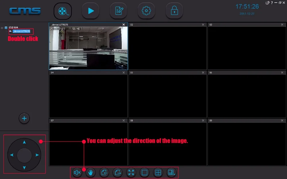Pan camera left with PTZ arrow
The height and width of the screenshot is (179, 287).
(x=12, y=155)
